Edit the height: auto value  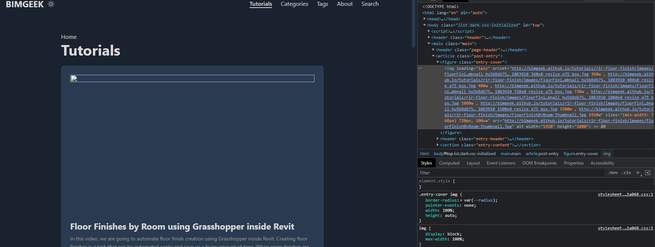450,215
